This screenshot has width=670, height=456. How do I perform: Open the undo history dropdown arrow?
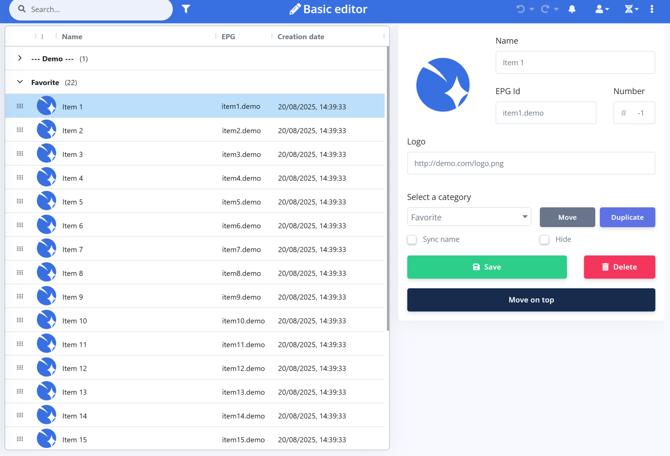click(x=532, y=9)
